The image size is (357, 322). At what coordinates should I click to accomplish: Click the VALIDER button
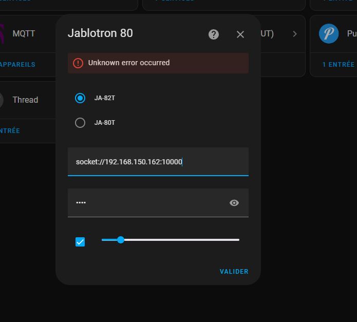point(234,272)
